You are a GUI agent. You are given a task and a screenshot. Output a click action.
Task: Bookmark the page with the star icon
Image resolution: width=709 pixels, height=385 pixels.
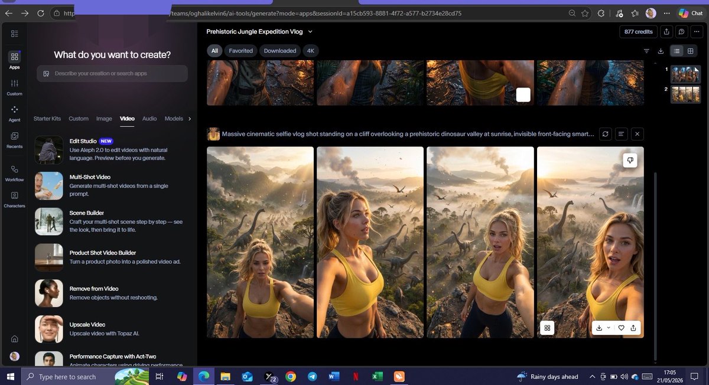(585, 13)
